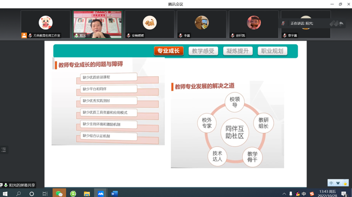Launch Word from the taskbar

tap(114, 193)
